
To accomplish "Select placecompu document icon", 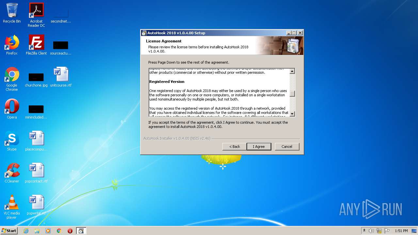I will pyautogui.click(x=36, y=141).
